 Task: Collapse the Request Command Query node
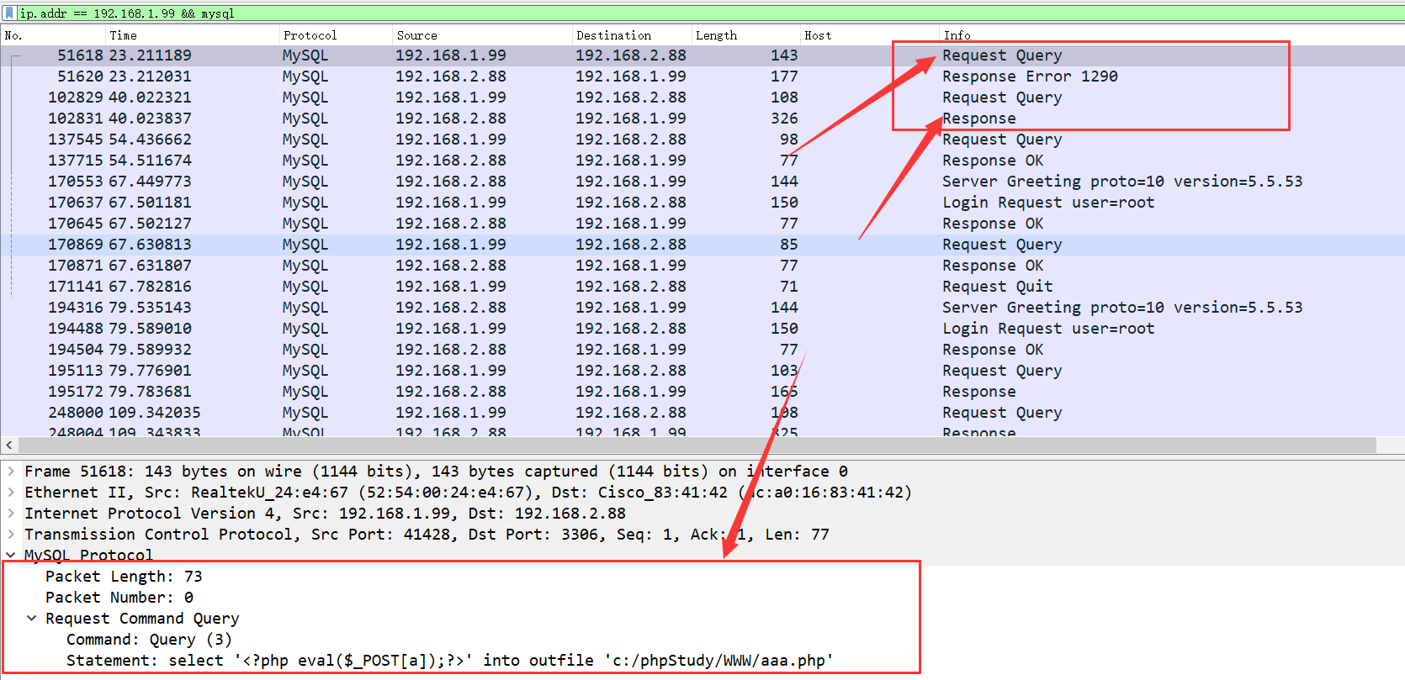point(32,619)
